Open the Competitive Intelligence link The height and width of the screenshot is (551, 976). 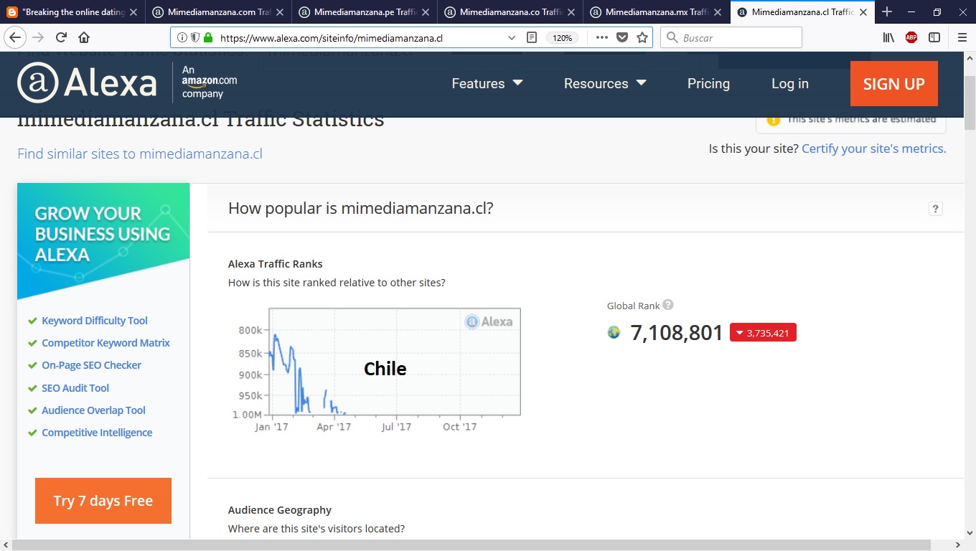[97, 433]
